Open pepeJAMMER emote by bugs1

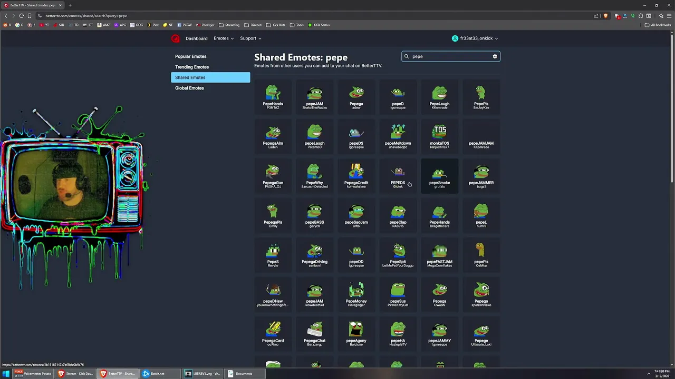click(481, 175)
